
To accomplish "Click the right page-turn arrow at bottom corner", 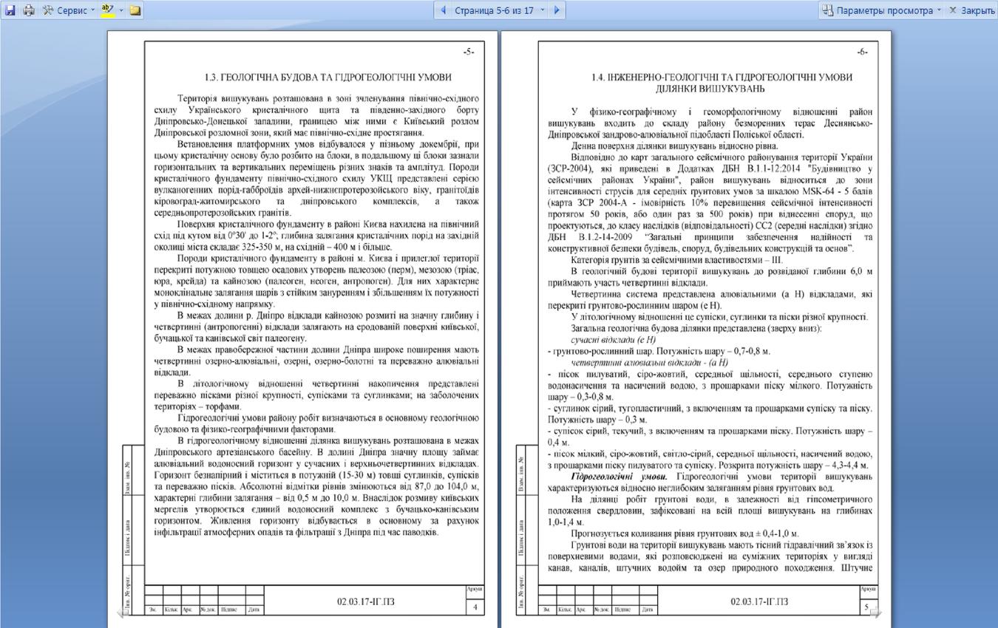I will pos(875,612).
